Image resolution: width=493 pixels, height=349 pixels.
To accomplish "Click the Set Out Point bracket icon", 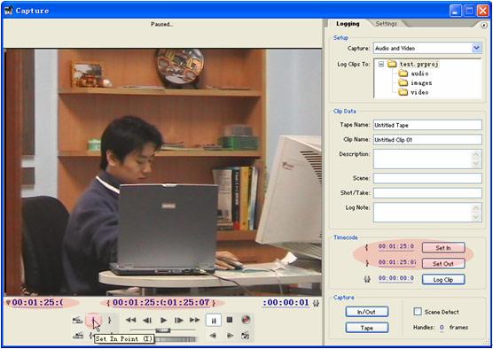I will click(109, 320).
